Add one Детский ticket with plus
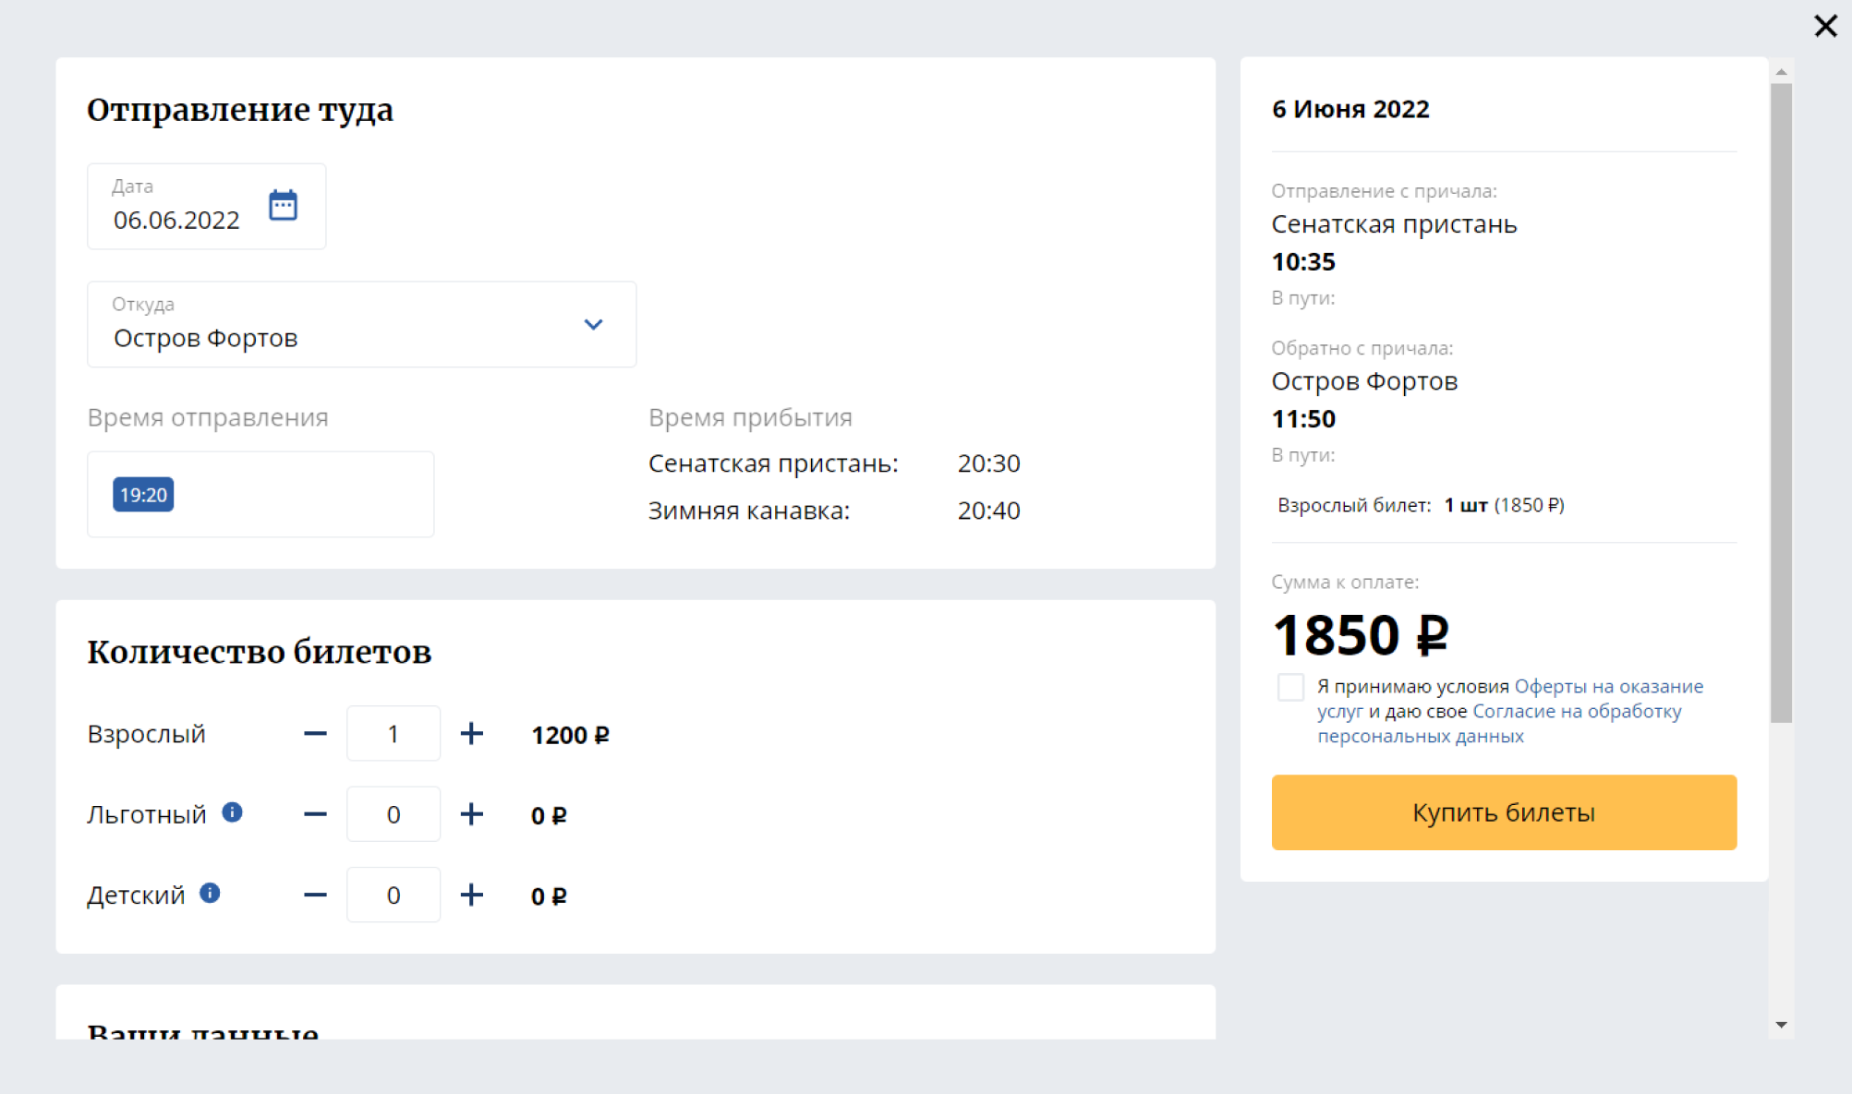The height and width of the screenshot is (1094, 1852). click(471, 895)
